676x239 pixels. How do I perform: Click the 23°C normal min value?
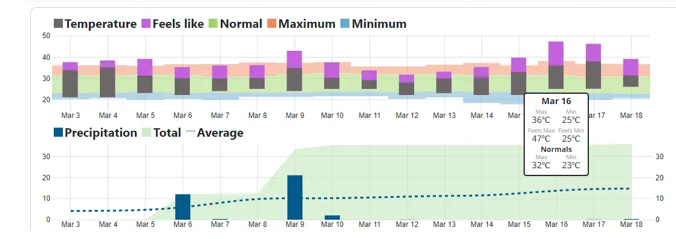click(571, 165)
